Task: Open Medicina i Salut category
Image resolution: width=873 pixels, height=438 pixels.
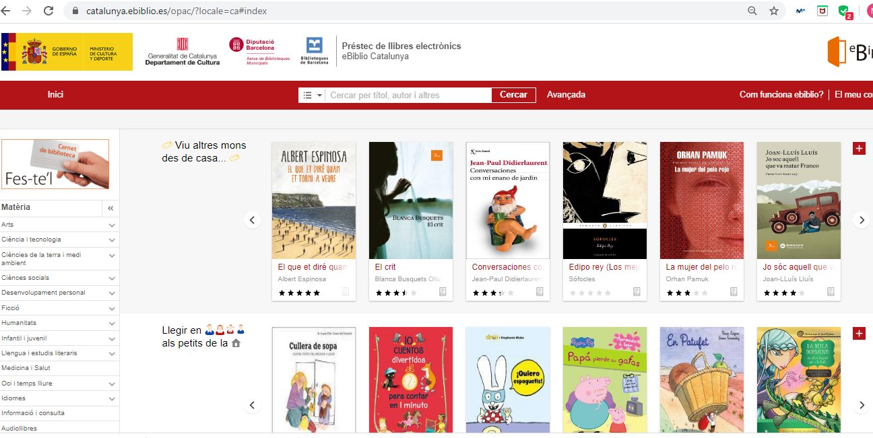Action: (26, 368)
